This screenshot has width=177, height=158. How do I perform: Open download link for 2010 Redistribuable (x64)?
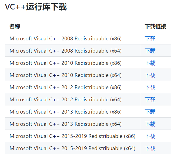pos(150,75)
